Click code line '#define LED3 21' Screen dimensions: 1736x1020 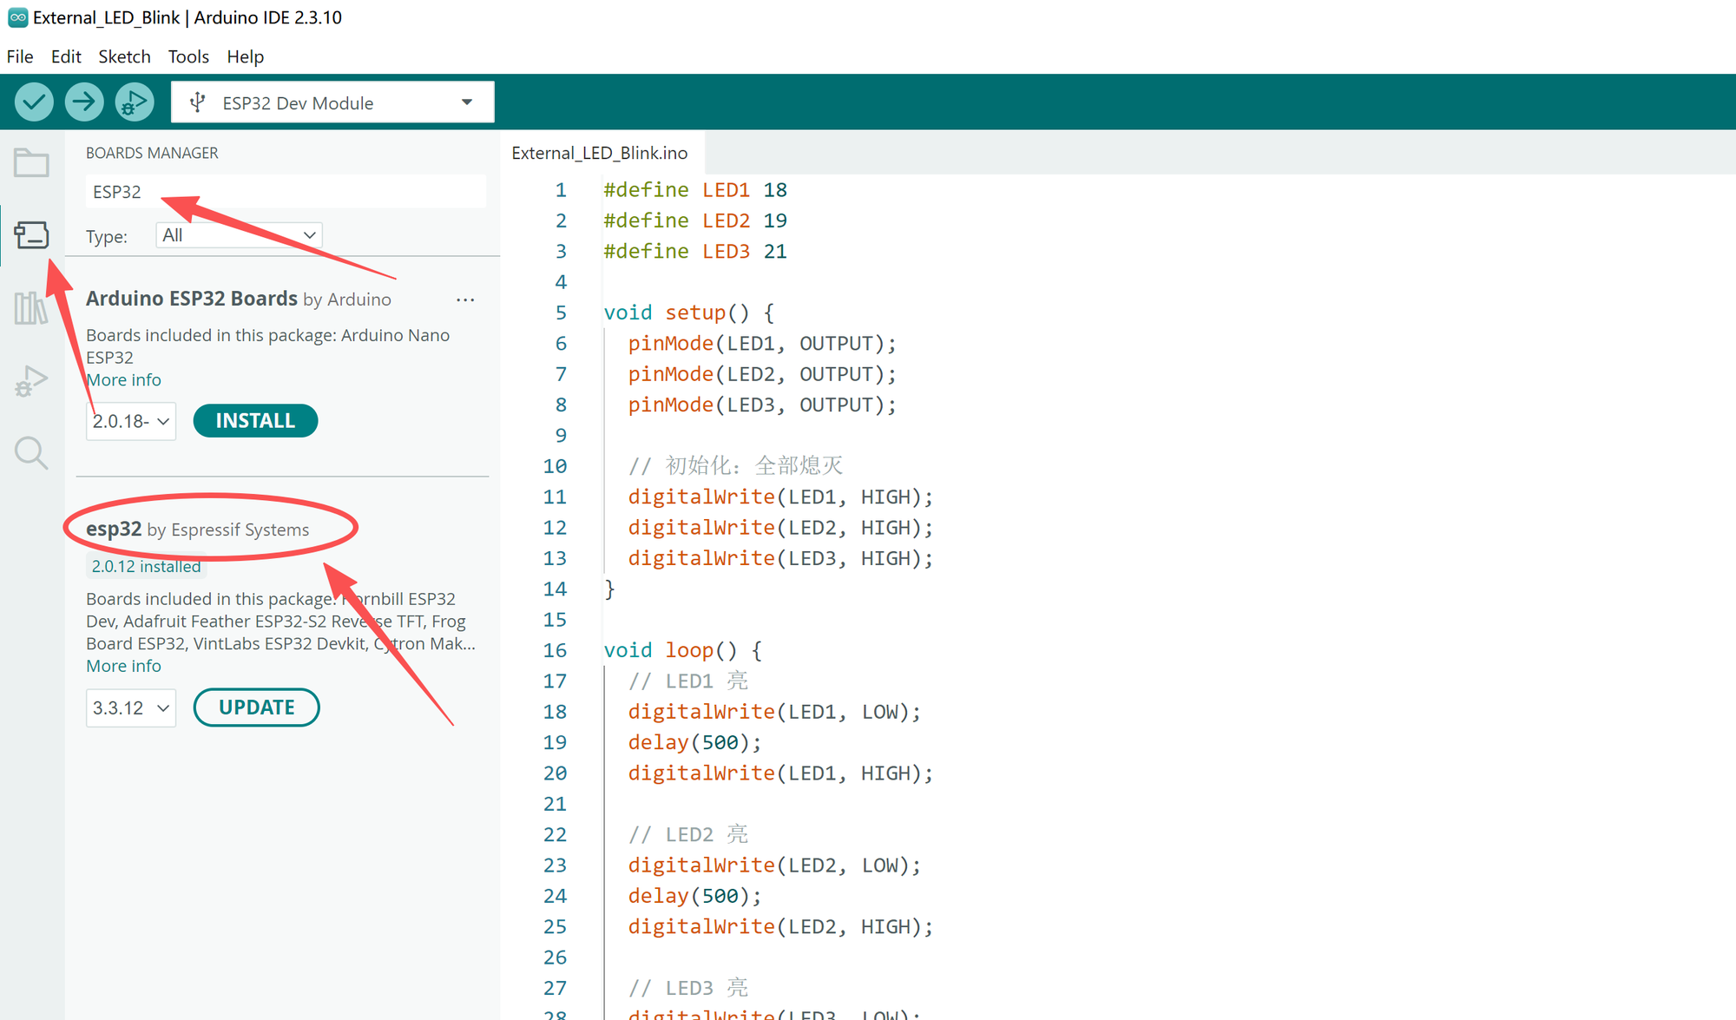point(695,252)
